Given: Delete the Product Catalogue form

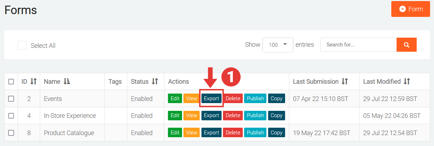Looking at the screenshot, I should [233, 133].
